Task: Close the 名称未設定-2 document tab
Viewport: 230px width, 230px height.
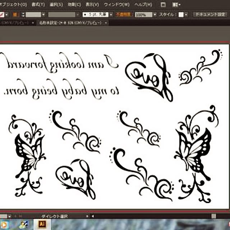Action: (x=106, y=23)
